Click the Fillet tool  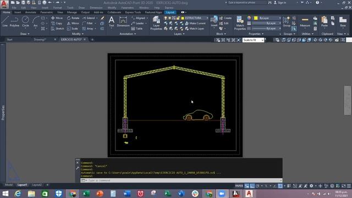(x=87, y=23)
